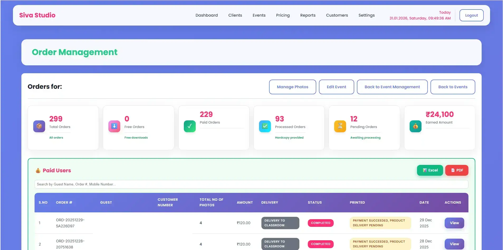
Task: Click Back to Event Management
Action: tap(392, 87)
